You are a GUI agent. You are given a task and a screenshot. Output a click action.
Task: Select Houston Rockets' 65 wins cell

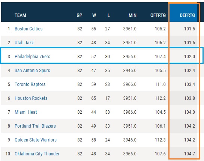(x=94, y=98)
